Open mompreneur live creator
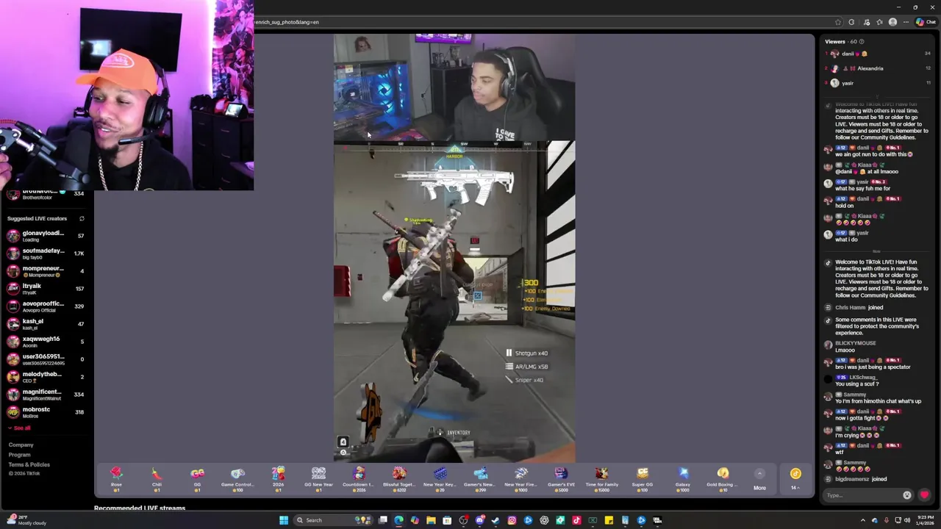This screenshot has height=529, width=941. tap(46, 271)
